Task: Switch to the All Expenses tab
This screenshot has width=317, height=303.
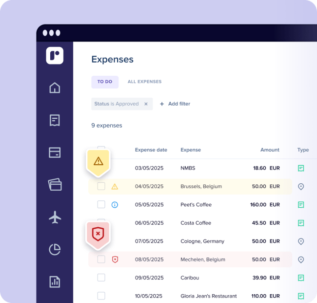Action: 144,82
